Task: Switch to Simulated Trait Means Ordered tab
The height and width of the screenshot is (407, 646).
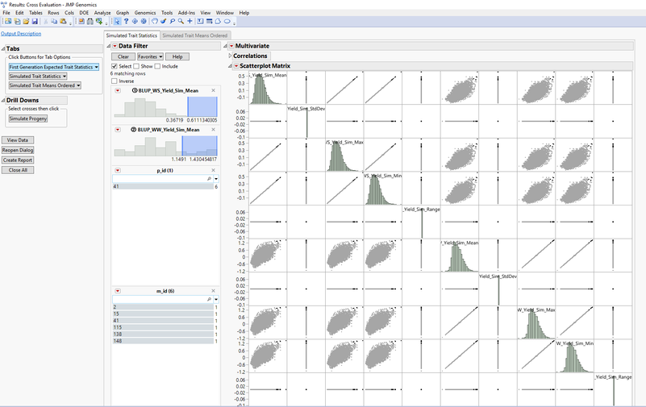Action: point(195,35)
